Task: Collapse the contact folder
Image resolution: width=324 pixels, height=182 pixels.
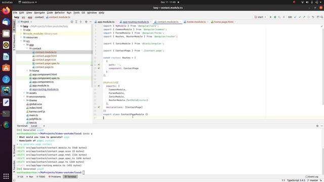Action: (x=27, y=49)
